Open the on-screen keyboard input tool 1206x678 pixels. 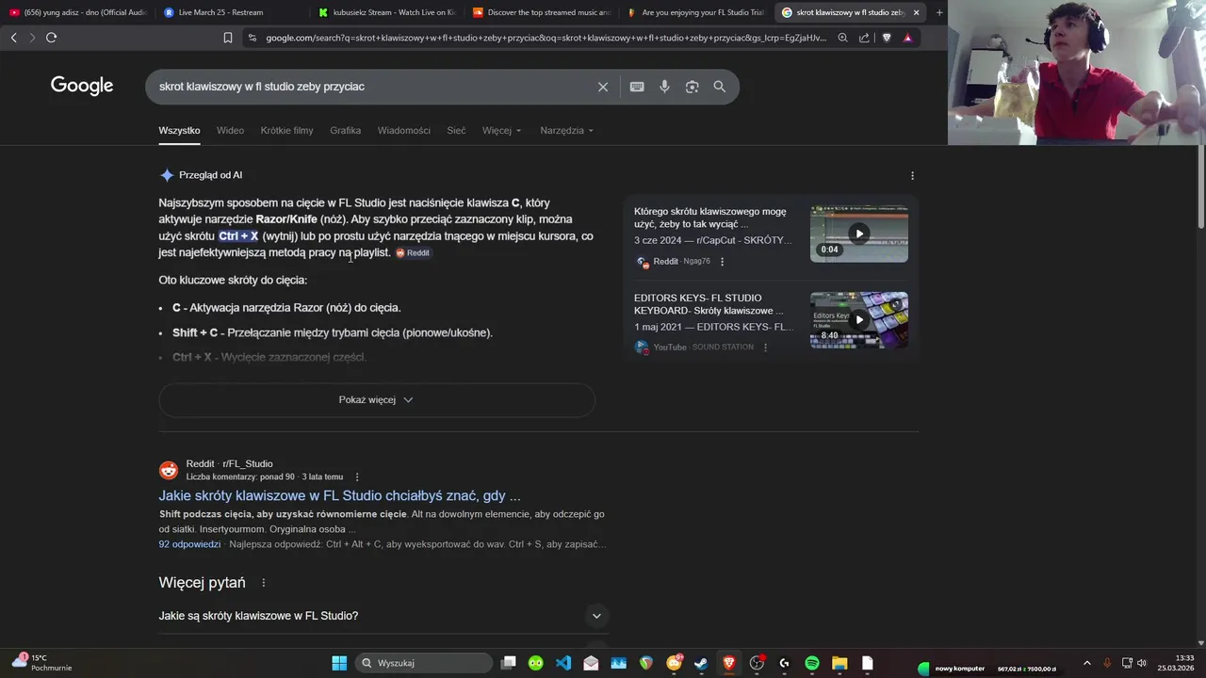point(637,87)
